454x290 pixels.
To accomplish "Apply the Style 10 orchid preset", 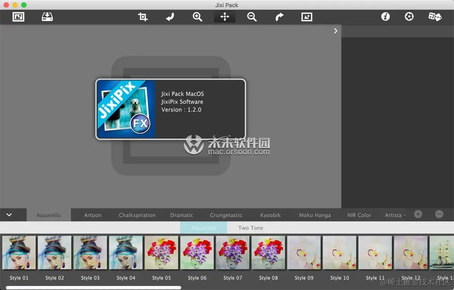I will coord(340,253).
